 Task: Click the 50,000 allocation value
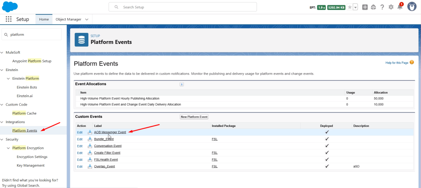(x=379, y=99)
